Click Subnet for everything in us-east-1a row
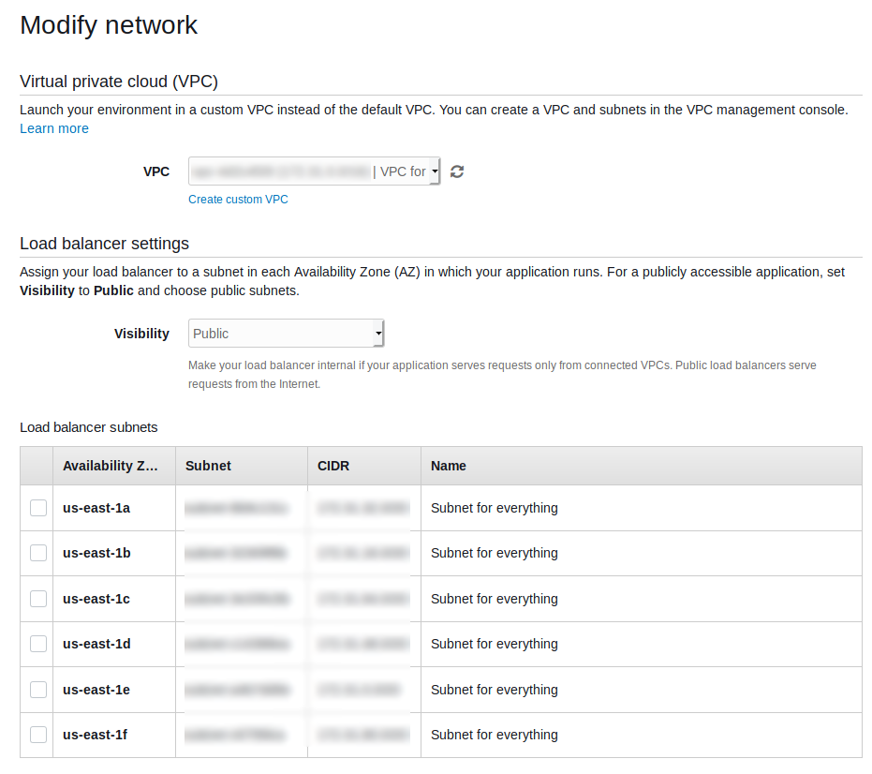The image size is (872, 774). [x=495, y=508]
